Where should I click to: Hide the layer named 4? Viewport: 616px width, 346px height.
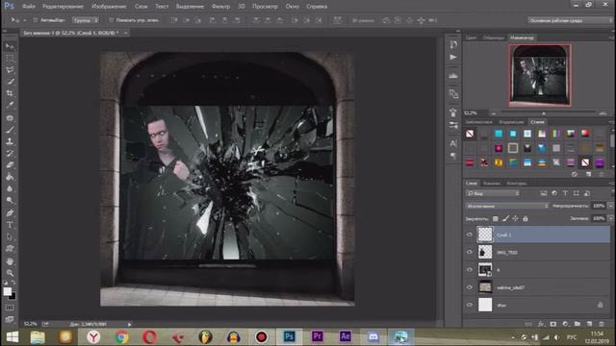tap(470, 270)
